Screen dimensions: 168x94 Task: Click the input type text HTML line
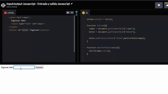tap(28, 24)
